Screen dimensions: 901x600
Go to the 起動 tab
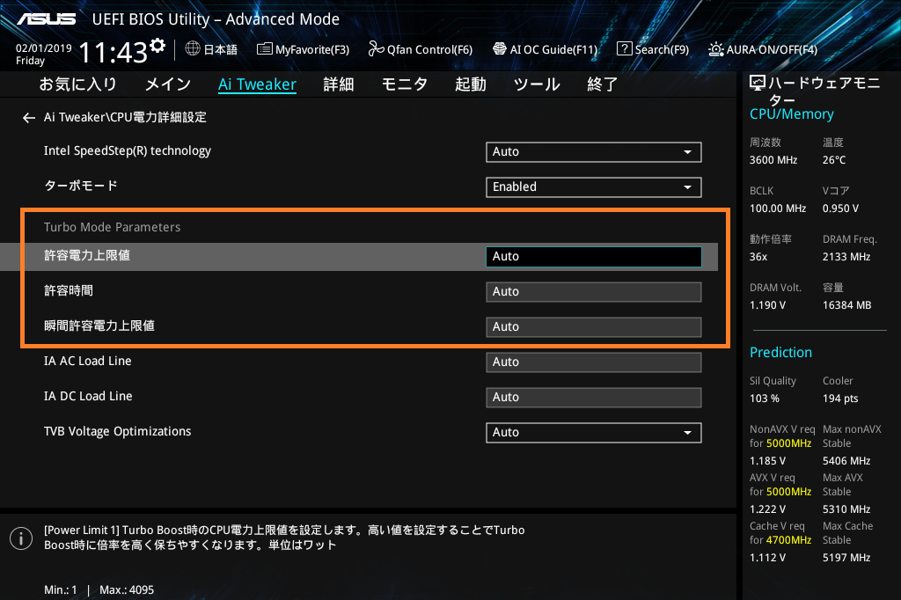[471, 84]
